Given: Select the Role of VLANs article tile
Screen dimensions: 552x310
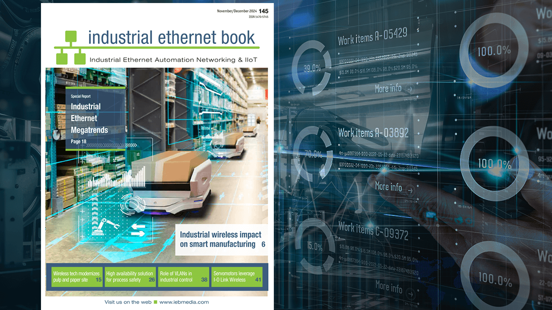Looking at the screenshot, I should click(183, 277).
